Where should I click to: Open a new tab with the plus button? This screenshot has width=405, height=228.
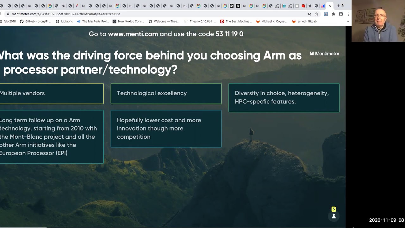click(x=338, y=6)
